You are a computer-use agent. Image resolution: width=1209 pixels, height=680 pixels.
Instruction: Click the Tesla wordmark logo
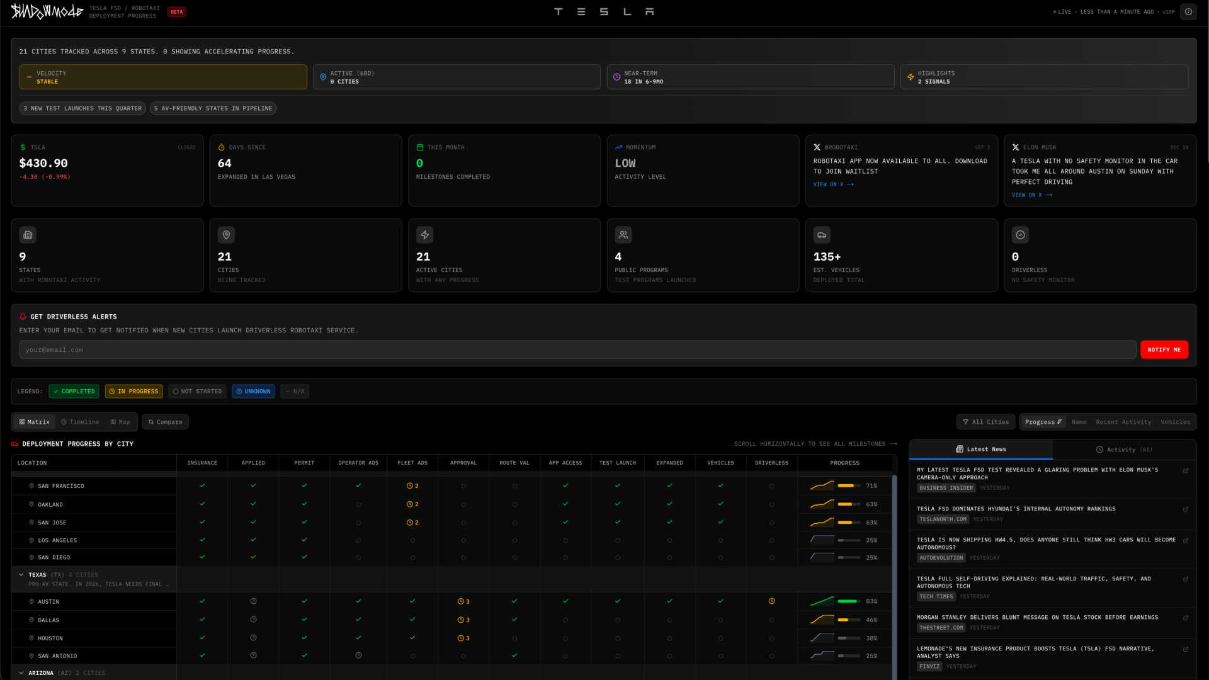tap(604, 12)
